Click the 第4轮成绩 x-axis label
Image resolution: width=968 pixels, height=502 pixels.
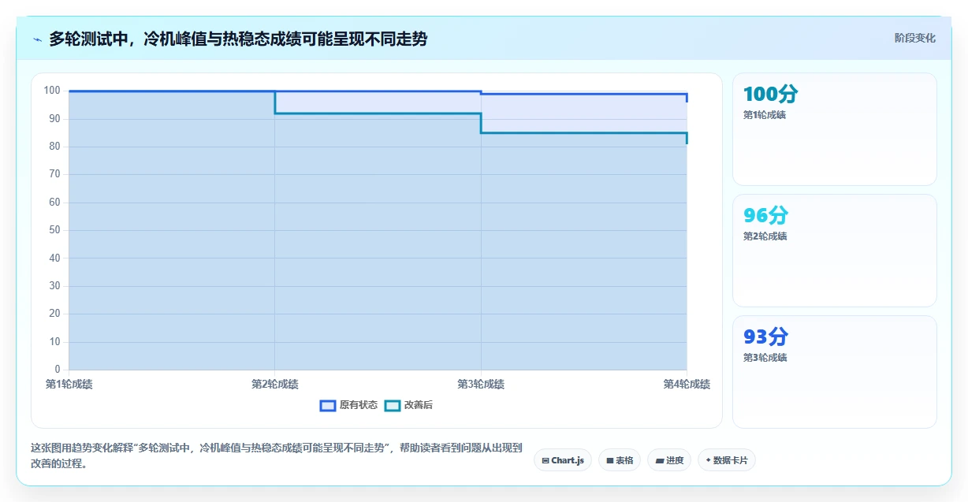(x=687, y=385)
